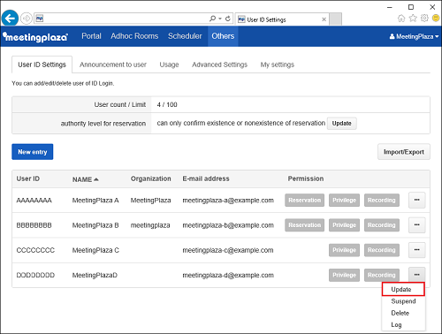
Task: Open the browser home icon
Action: coord(401,19)
